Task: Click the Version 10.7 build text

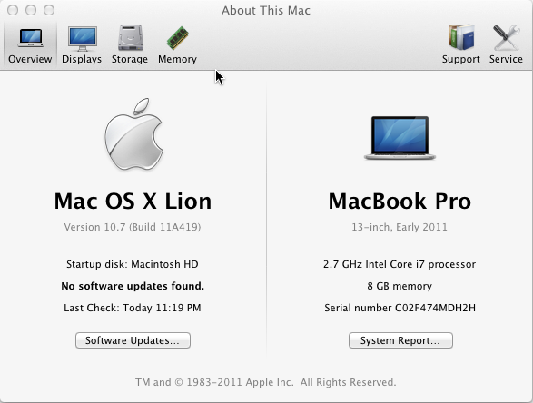Action: point(133,227)
